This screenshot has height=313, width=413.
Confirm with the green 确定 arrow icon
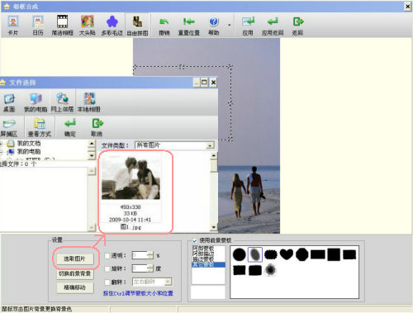point(70,127)
